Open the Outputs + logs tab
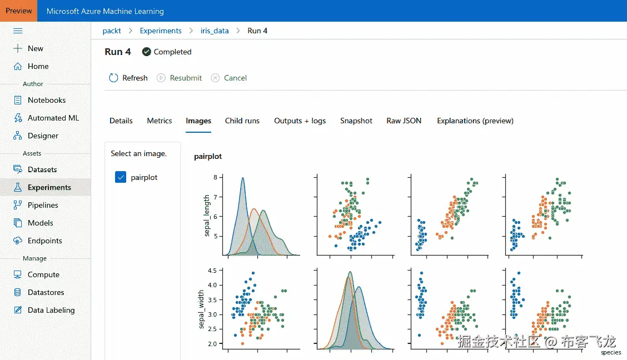 coord(300,121)
